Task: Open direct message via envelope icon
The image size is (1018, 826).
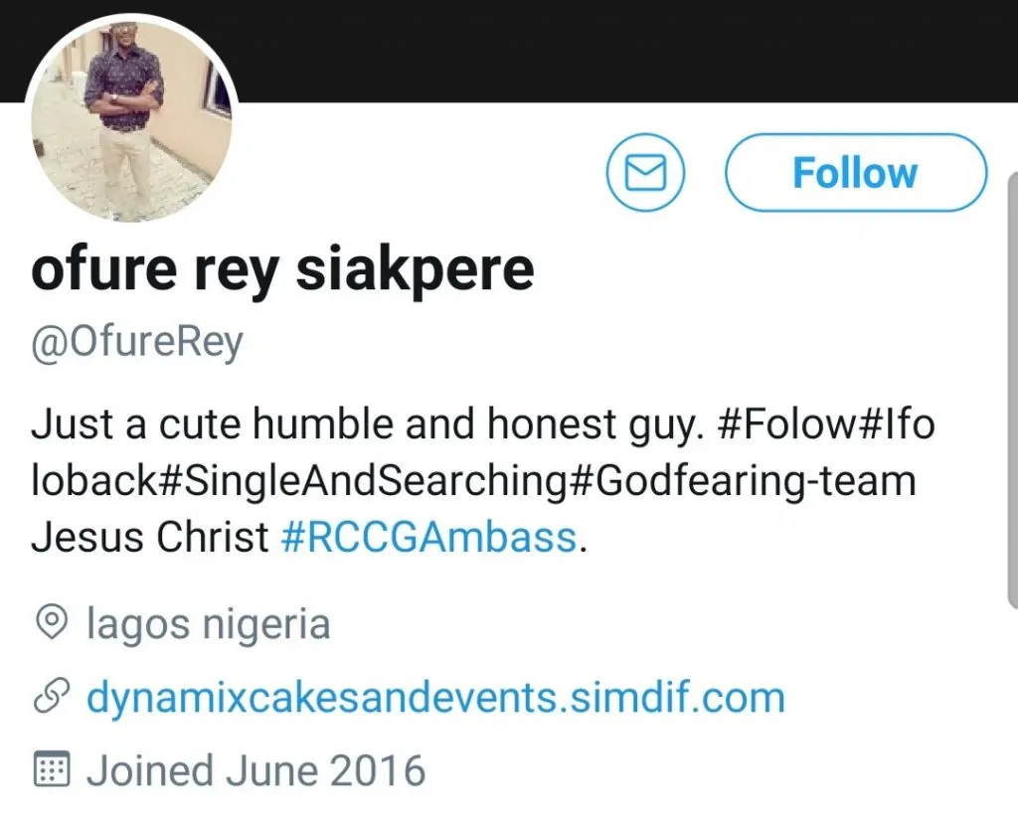Action: 646,174
